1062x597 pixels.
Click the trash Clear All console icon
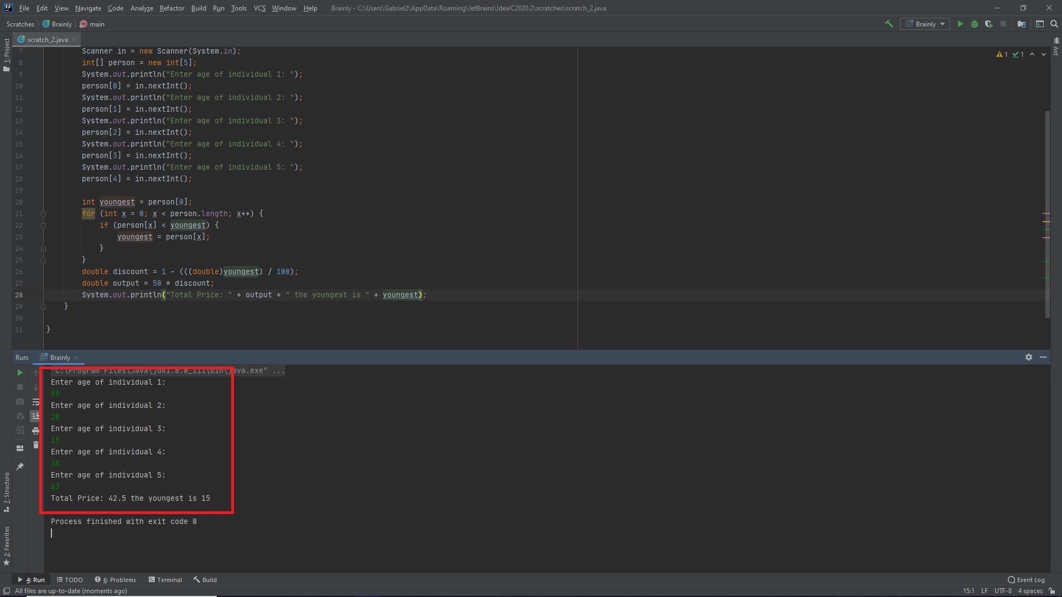tap(36, 445)
